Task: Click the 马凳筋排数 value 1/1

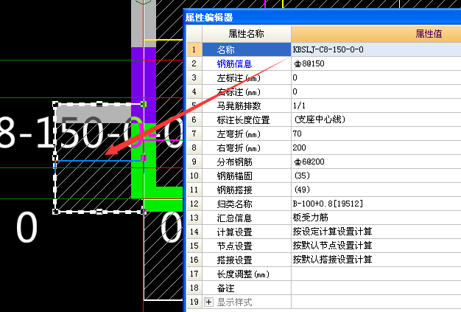Action: [x=376, y=105]
